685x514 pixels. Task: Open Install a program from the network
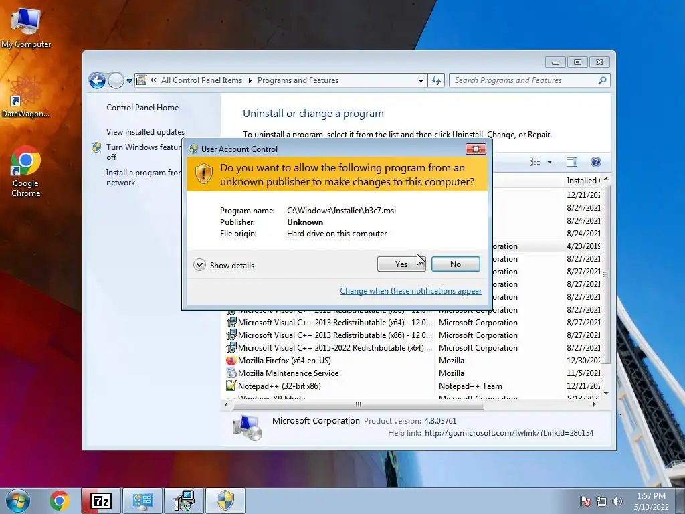pyautogui.click(x=143, y=177)
